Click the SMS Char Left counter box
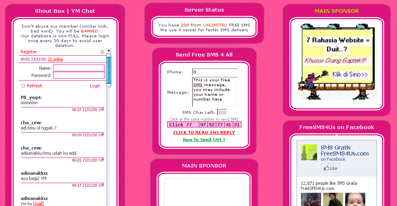 coord(222,113)
